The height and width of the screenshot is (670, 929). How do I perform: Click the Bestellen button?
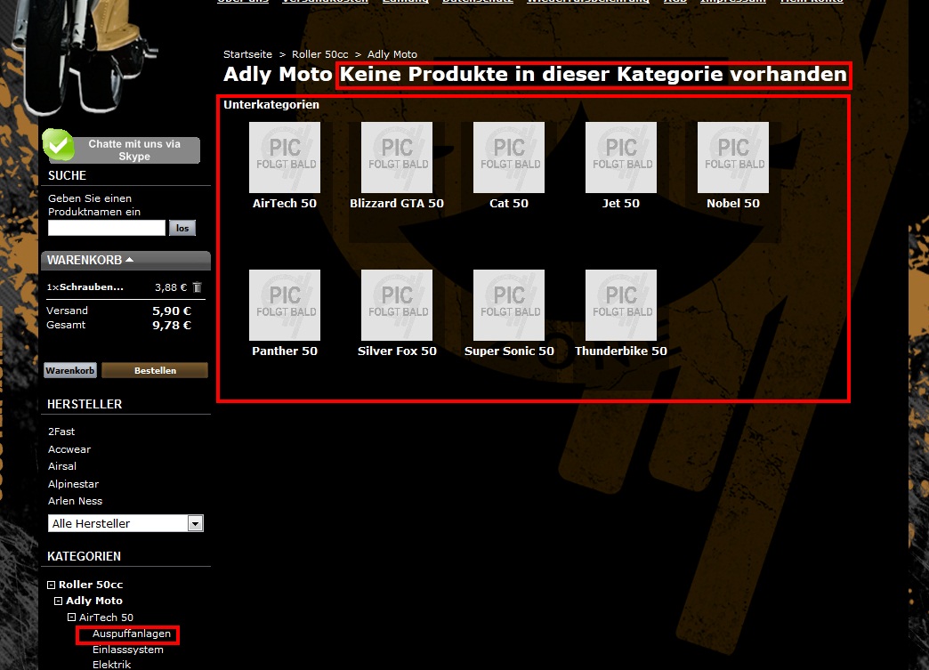pos(155,370)
